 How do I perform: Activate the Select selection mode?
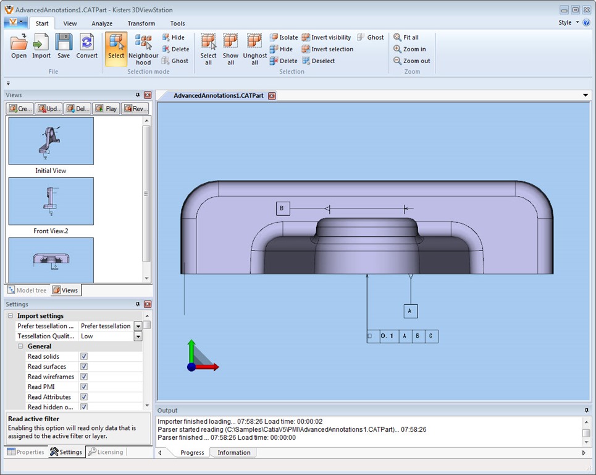pos(116,49)
